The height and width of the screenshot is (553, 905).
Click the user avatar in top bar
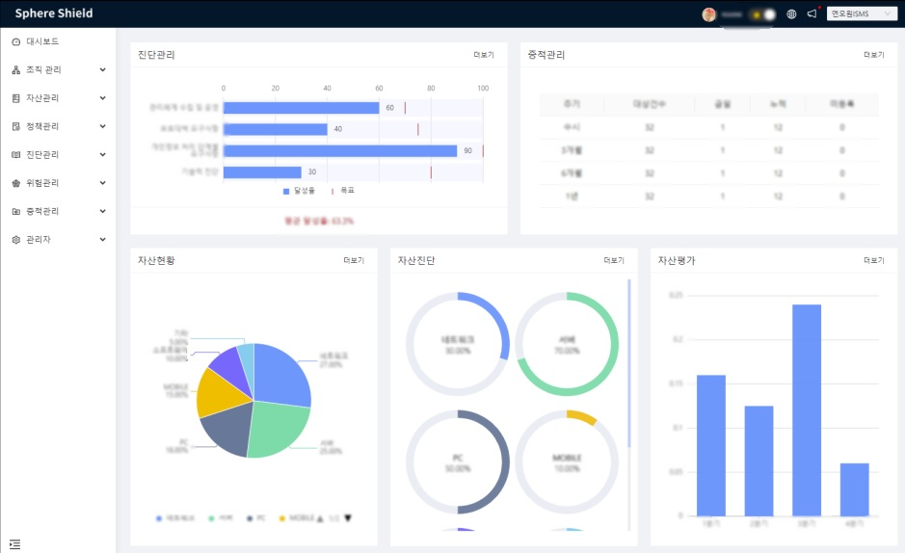coord(709,14)
